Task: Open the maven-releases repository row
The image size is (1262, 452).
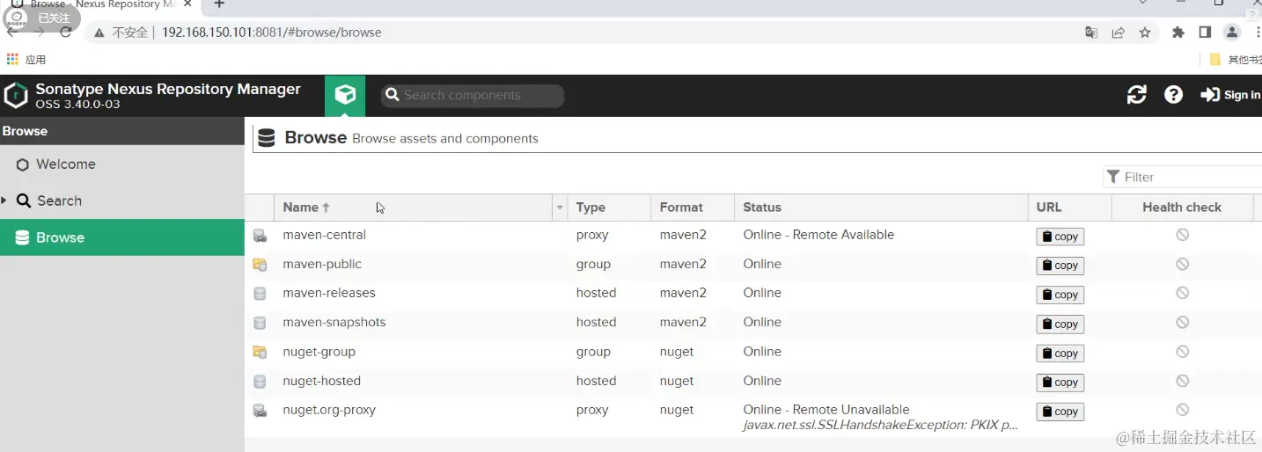Action: pos(329,293)
